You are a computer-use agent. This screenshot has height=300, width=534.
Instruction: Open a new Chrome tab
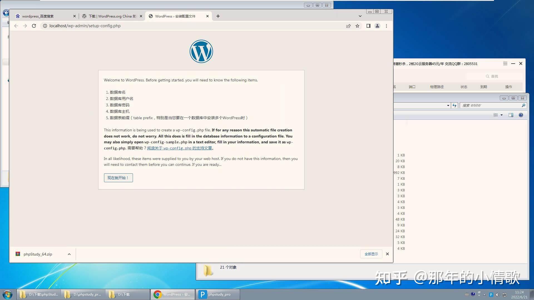218,16
